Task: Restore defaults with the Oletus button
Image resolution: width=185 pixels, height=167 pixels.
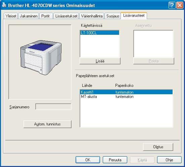Action: (x=158, y=147)
